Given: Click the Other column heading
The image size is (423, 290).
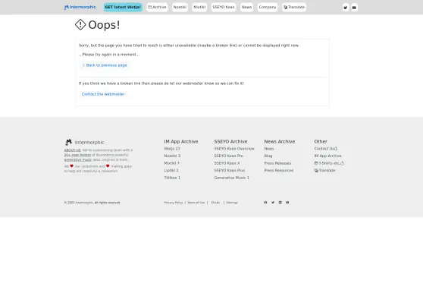Looking at the screenshot, I should click(x=321, y=141).
